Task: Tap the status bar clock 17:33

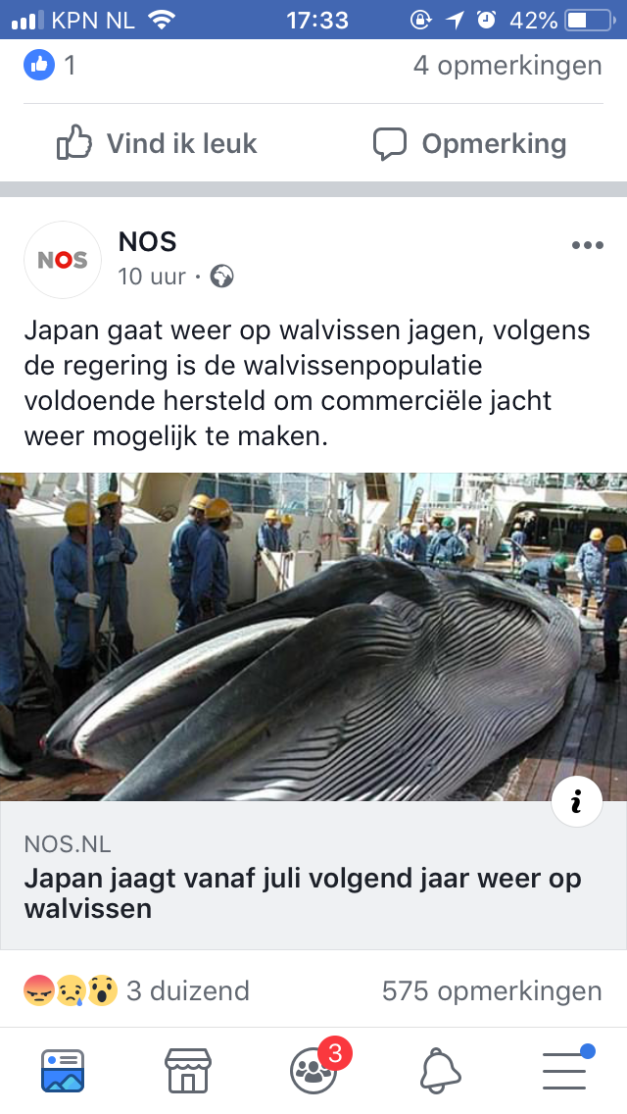Action: [x=316, y=20]
